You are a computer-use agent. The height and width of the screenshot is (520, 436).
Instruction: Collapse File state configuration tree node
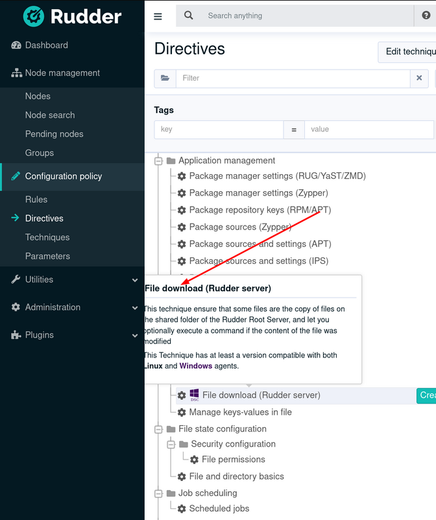[x=158, y=429]
